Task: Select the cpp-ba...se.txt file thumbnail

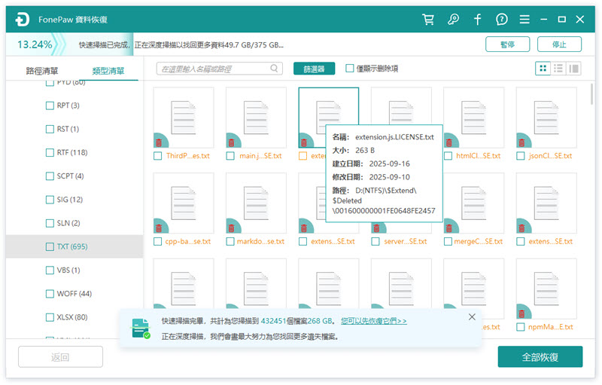Action: click(184, 203)
